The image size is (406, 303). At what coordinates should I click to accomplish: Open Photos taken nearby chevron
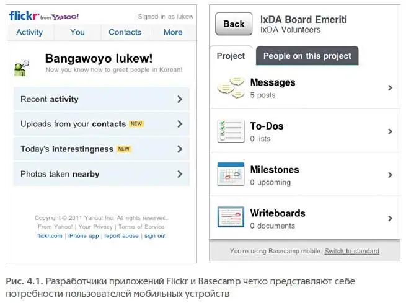180,174
